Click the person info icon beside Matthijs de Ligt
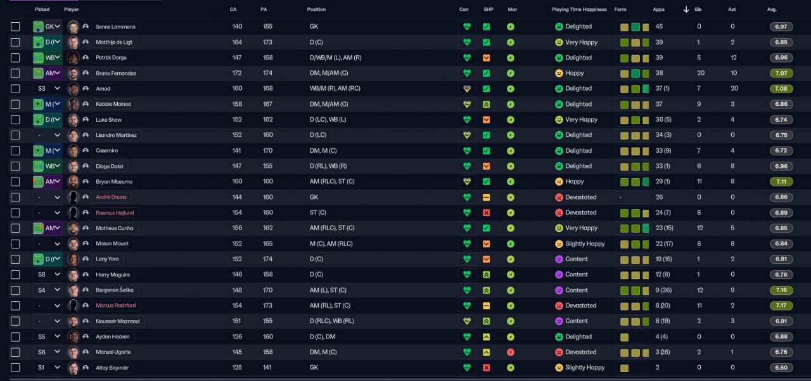Screen dimensions: 811x381 point(85,42)
